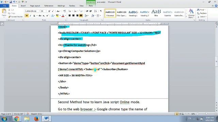Switch to the Insert tab
The width and height of the screenshot is (218, 122).
[x=23, y=6]
